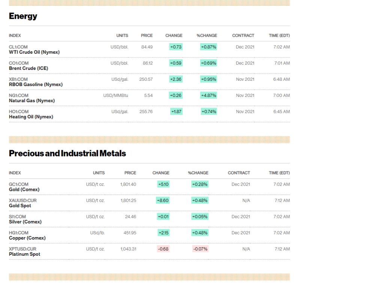Image resolution: width=375 pixels, height=287 pixels.
Task: Click the 6:45 AM time cell
Action: (282, 112)
